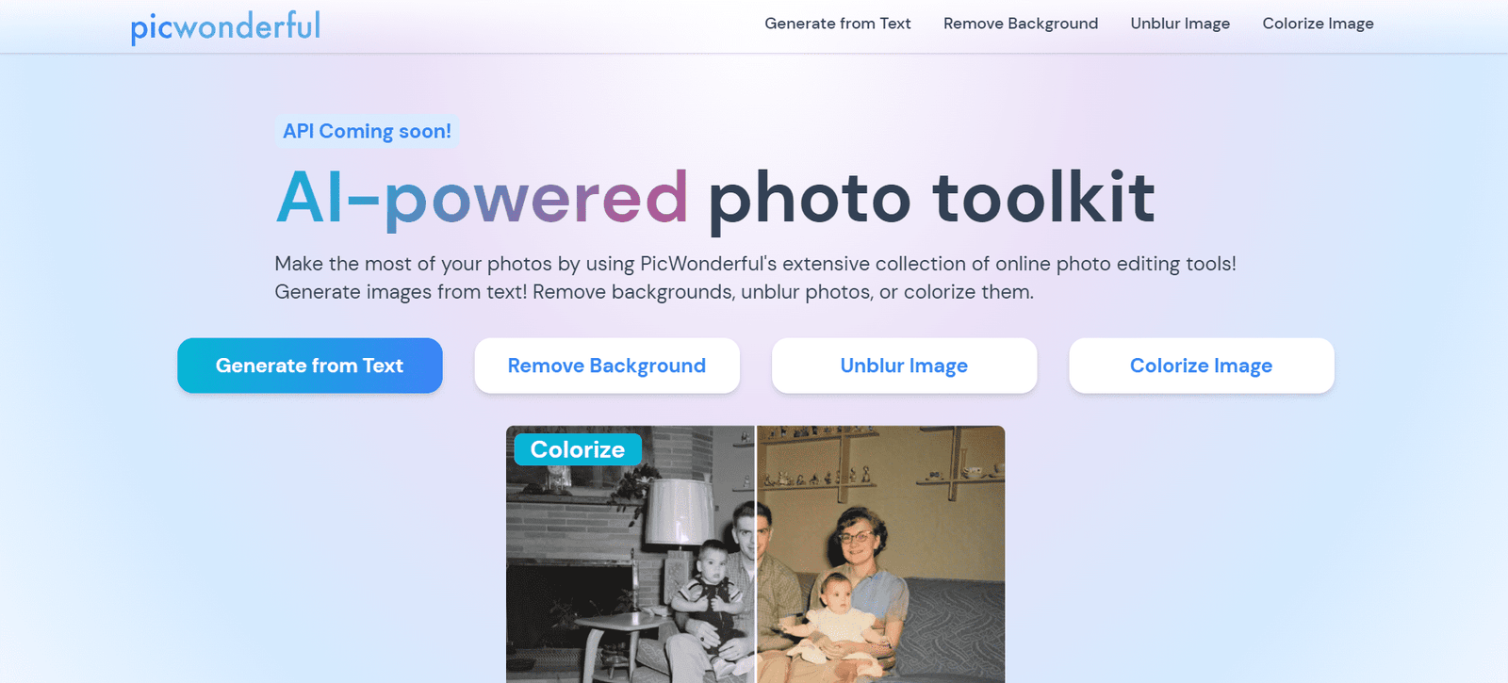This screenshot has width=1508, height=683.
Task: Click the picwonderful logo
Action: (225, 26)
